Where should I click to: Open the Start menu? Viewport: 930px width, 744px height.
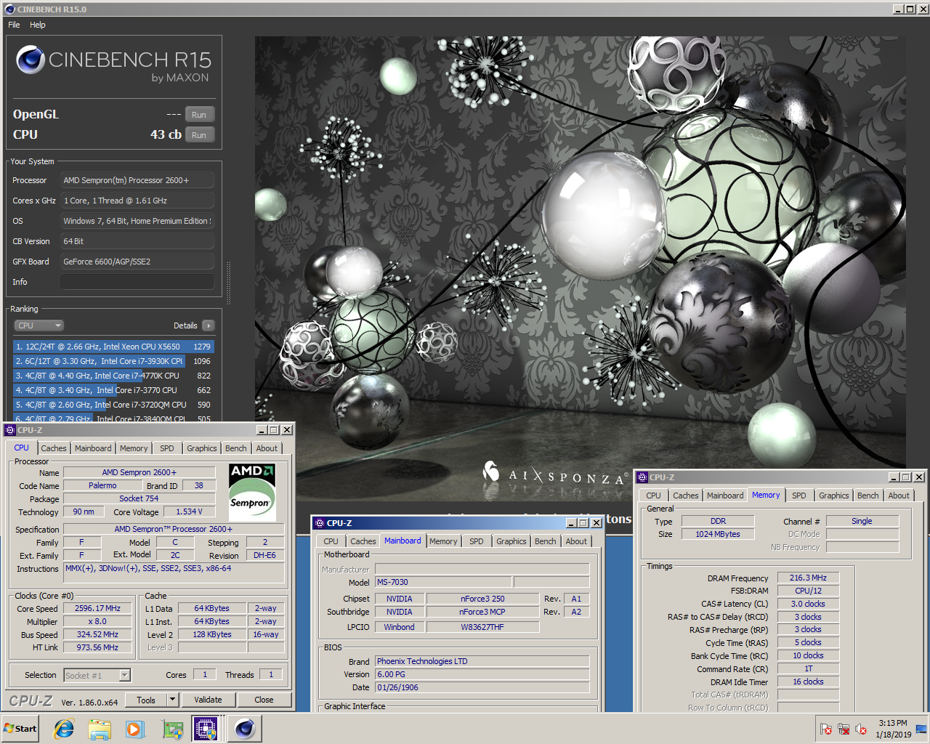pyautogui.click(x=20, y=729)
